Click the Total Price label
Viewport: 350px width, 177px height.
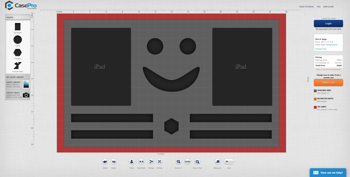pyautogui.click(x=320, y=65)
